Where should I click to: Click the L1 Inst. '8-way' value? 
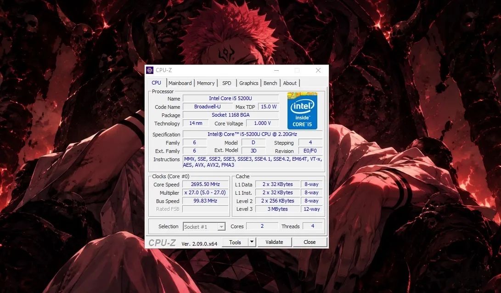pyautogui.click(x=311, y=193)
